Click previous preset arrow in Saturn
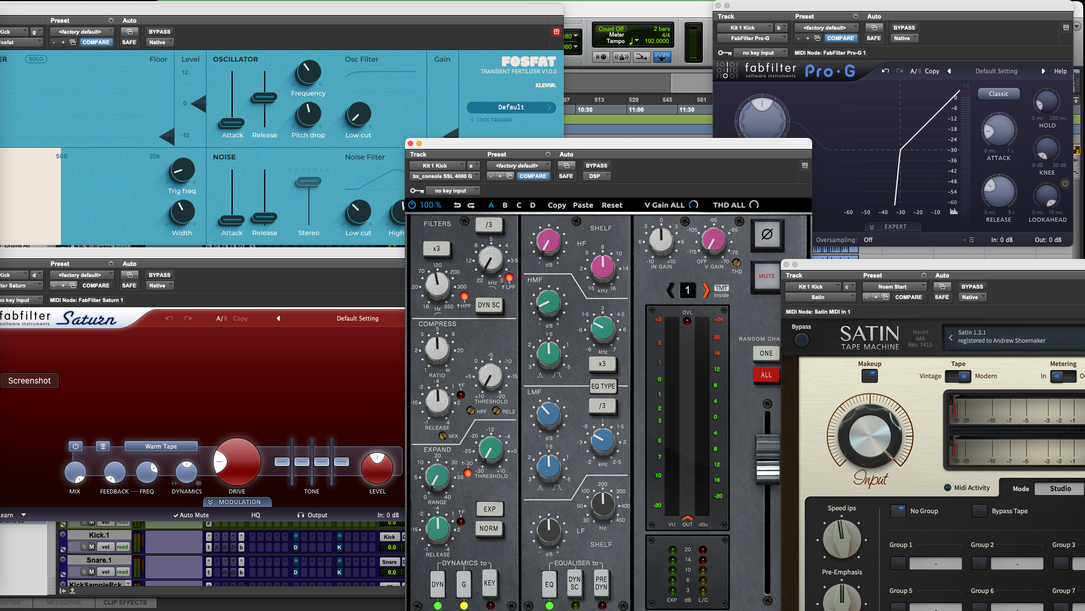Viewport: 1085px width, 611px height. [x=278, y=318]
